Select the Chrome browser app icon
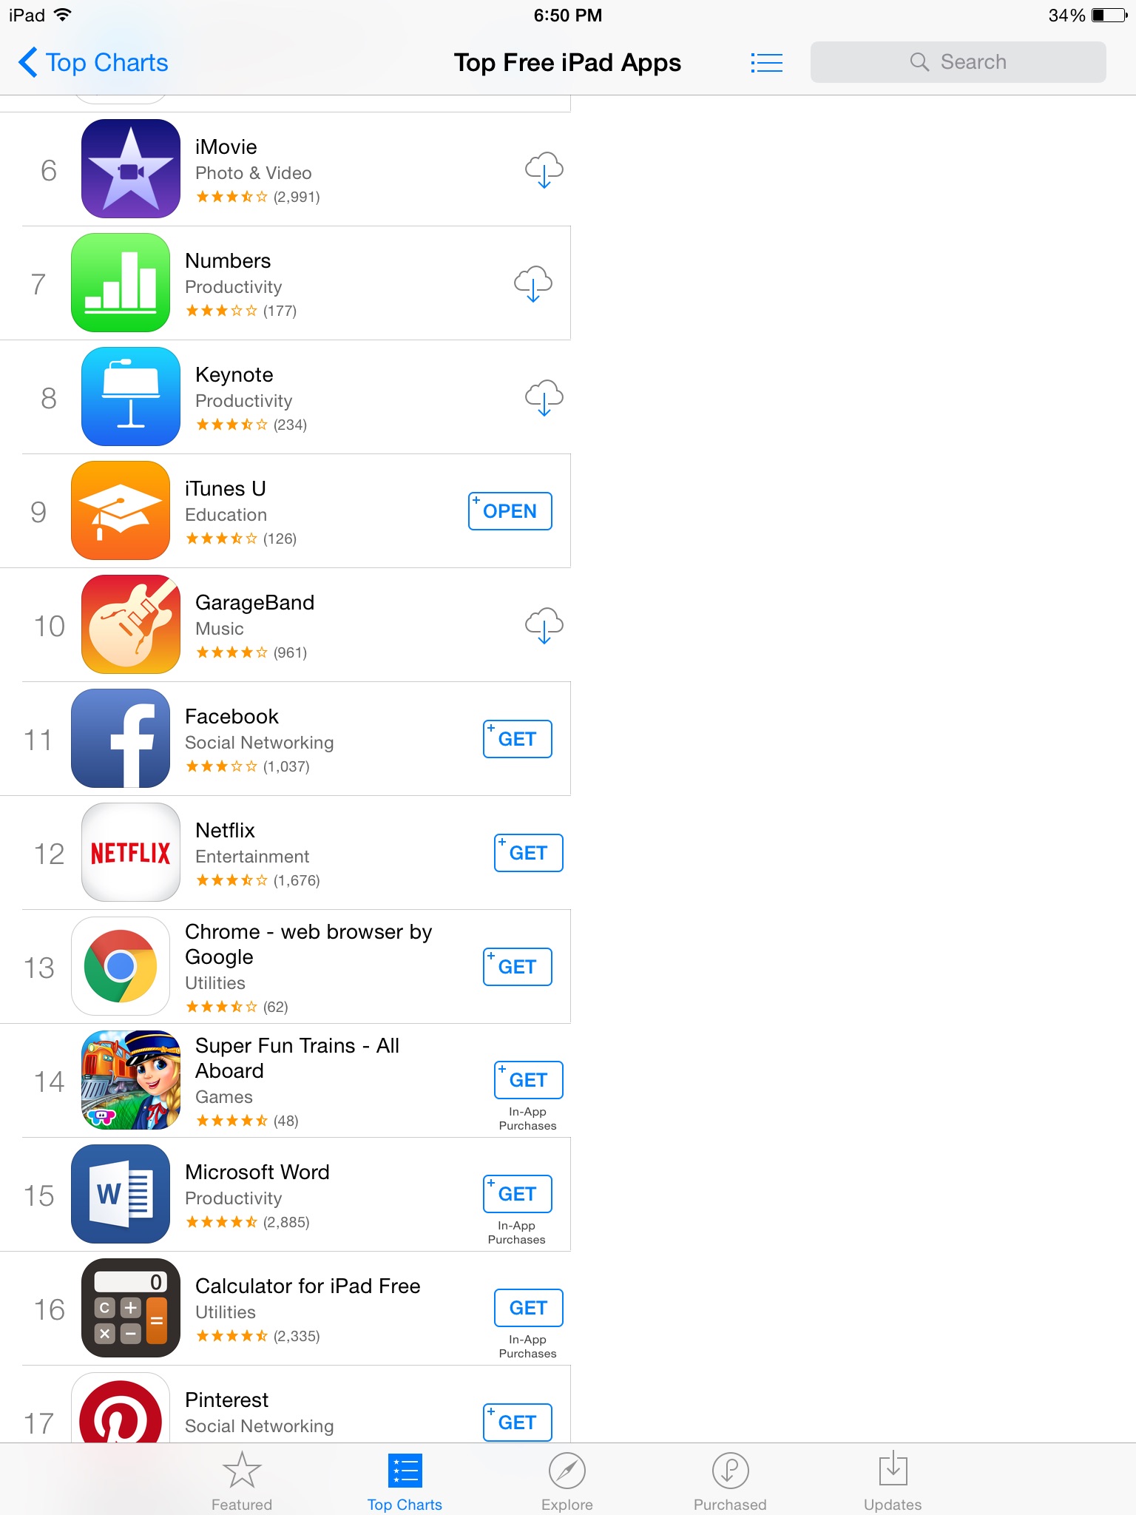1136x1515 pixels. pos(121,966)
